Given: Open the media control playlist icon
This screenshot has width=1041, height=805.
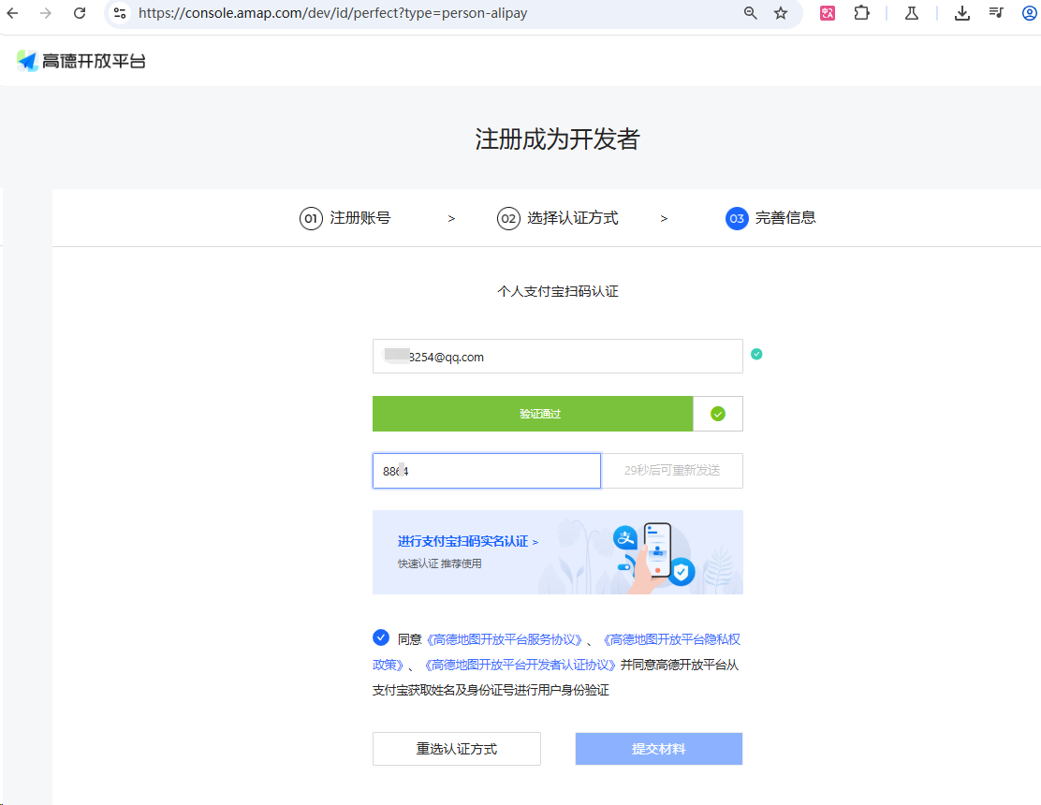Looking at the screenshot, I should (996, 12).
